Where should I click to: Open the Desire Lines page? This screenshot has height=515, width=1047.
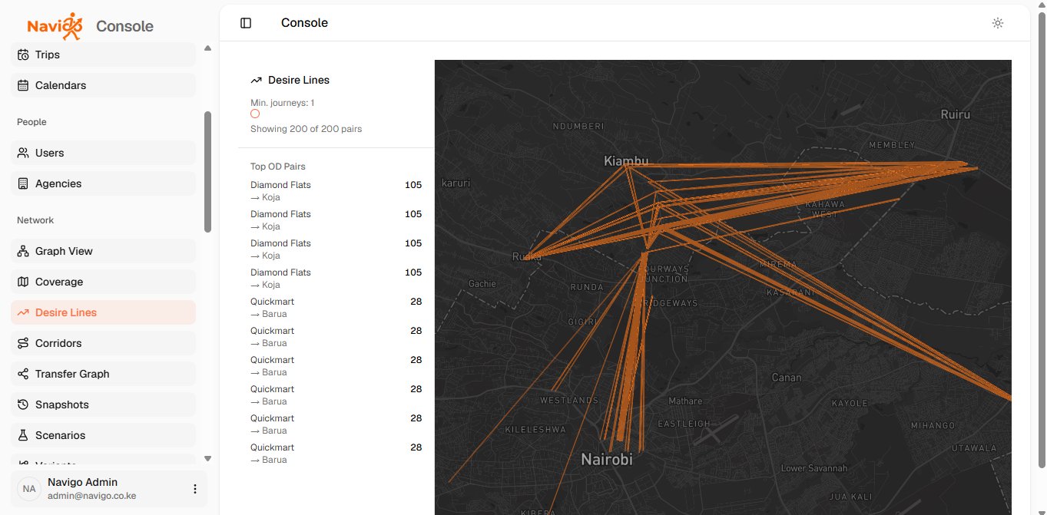tap(104, 312)
